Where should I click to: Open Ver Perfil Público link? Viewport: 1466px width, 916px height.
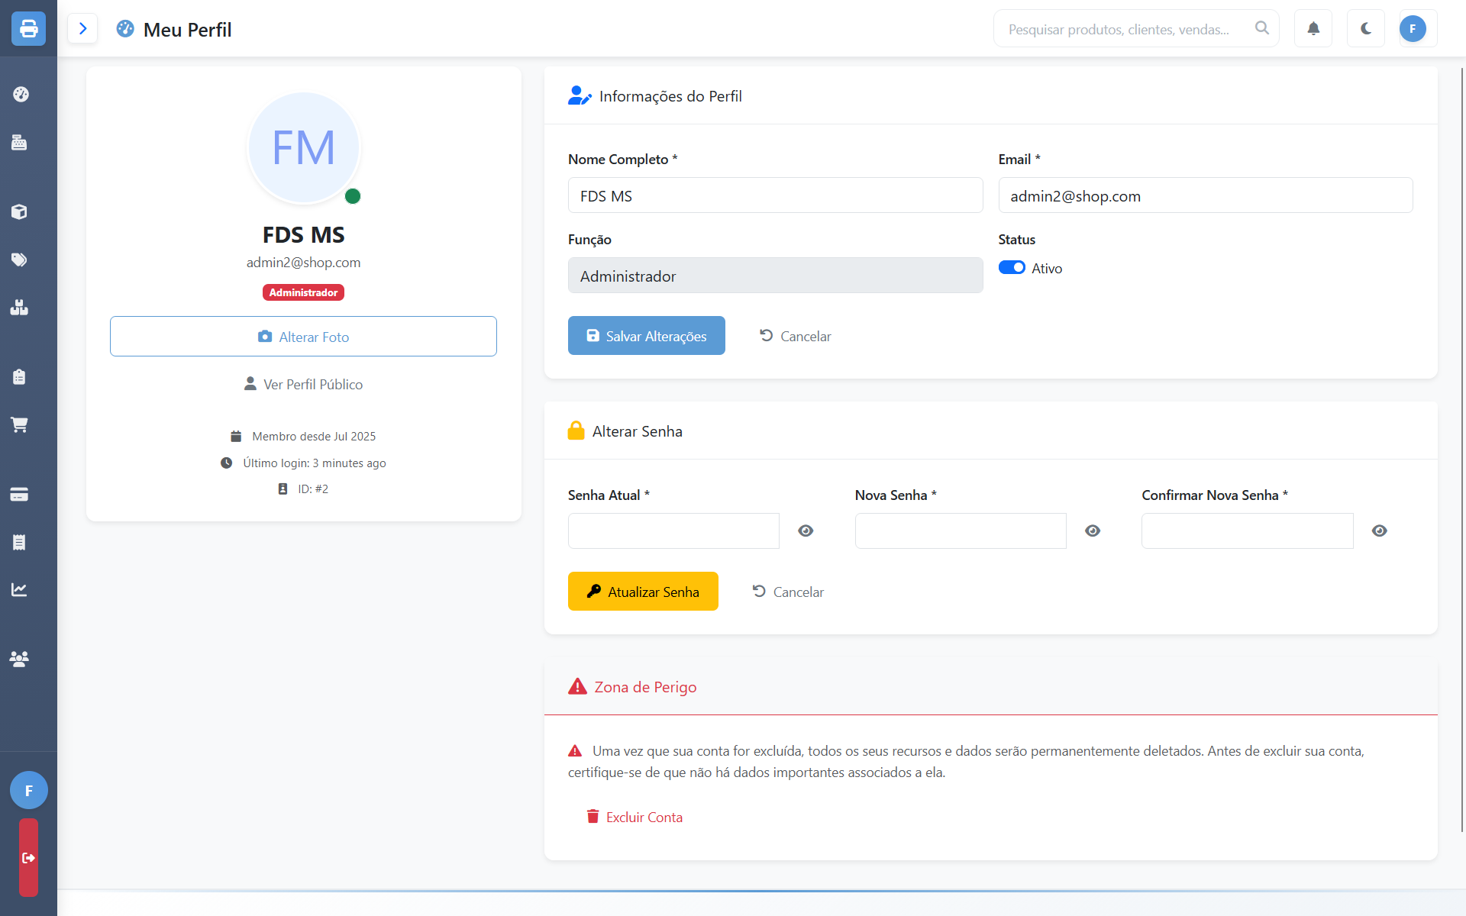point(303,384)
